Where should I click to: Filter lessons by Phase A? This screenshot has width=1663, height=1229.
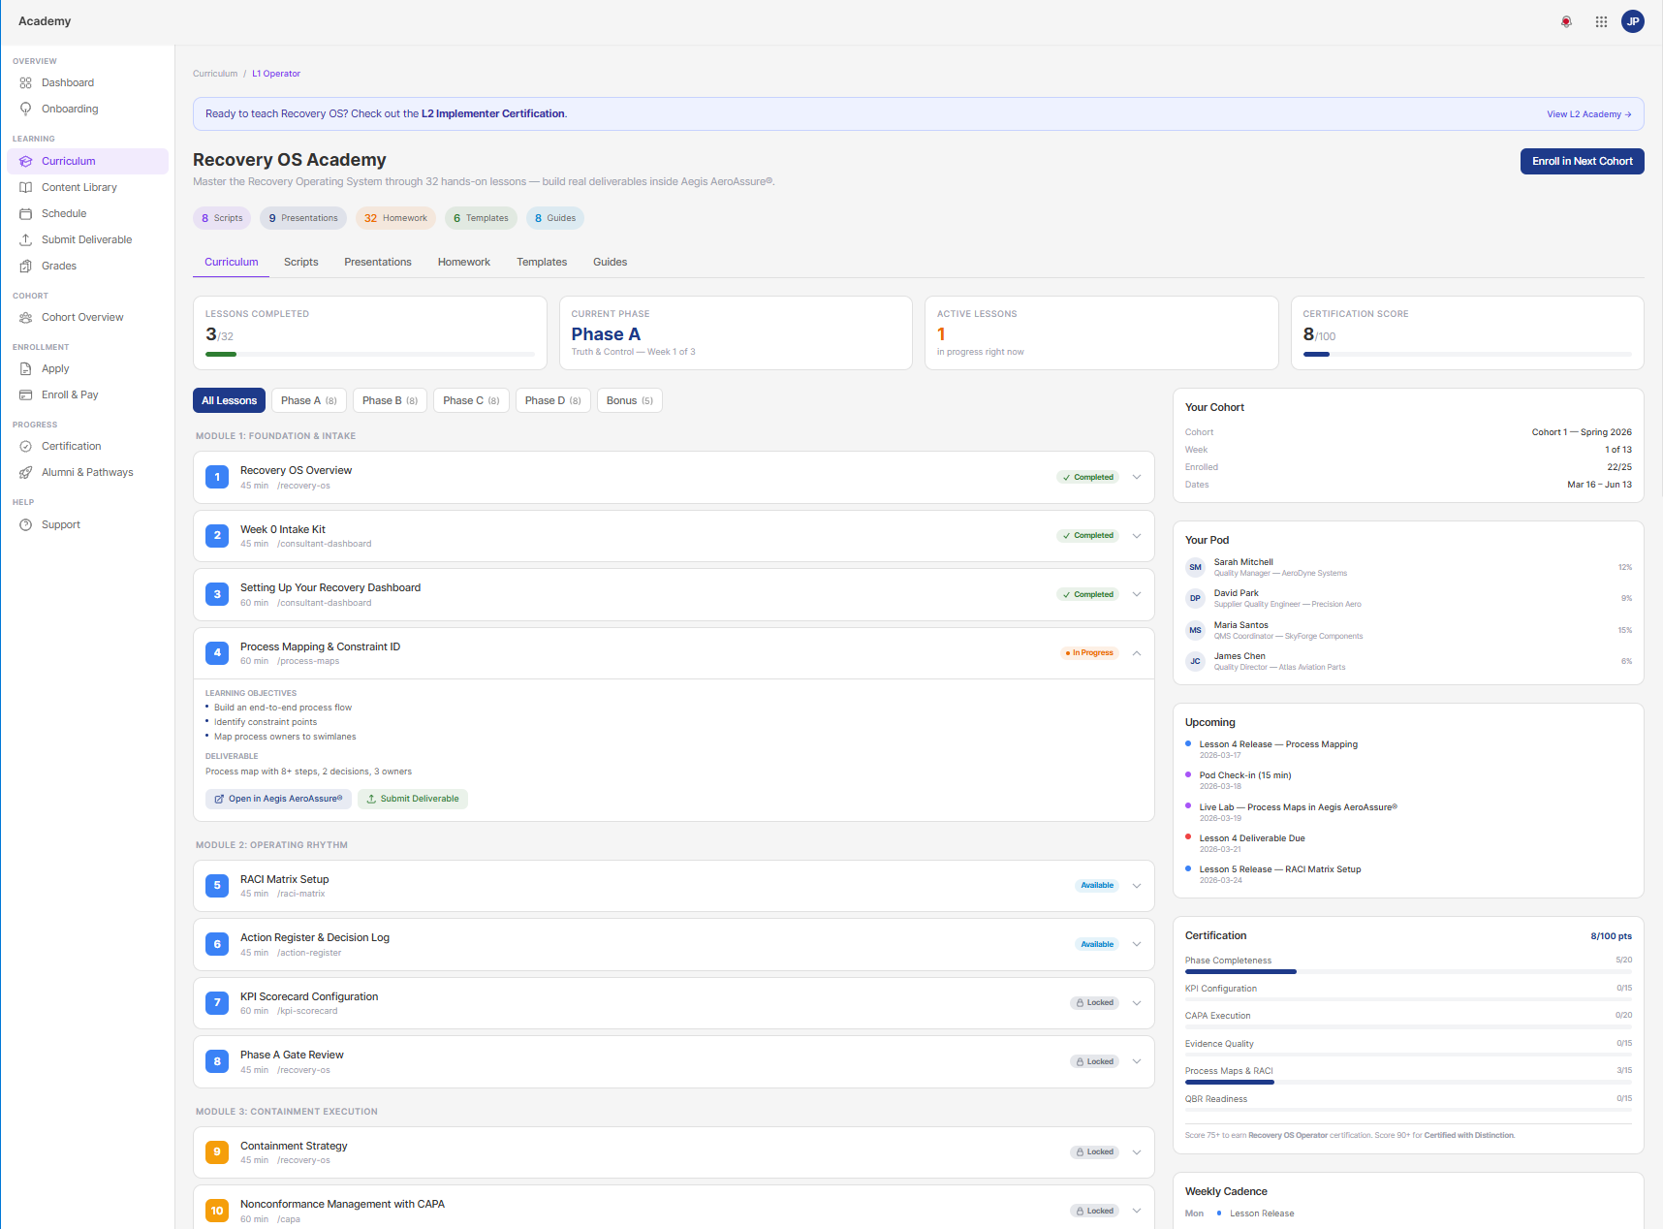[309, 401]
